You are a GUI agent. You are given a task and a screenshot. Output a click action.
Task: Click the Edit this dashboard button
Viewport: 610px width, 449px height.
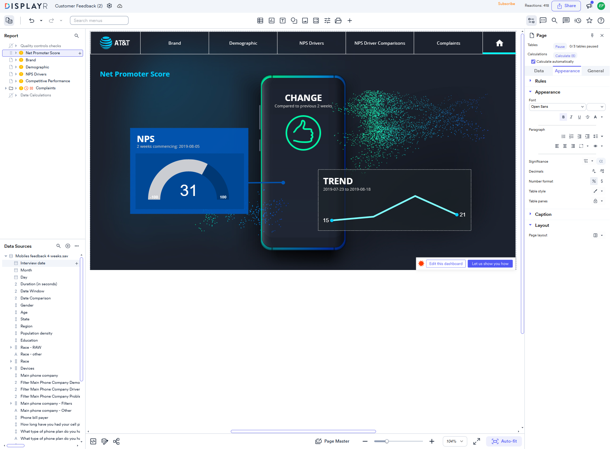446,264
